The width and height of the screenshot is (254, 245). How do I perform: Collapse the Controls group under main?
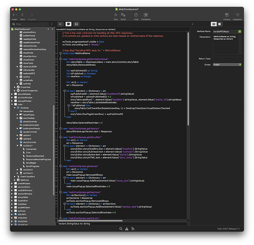[15, 108]
